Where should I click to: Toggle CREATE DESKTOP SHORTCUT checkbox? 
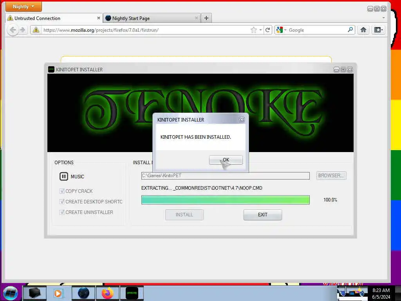(61, 201)
